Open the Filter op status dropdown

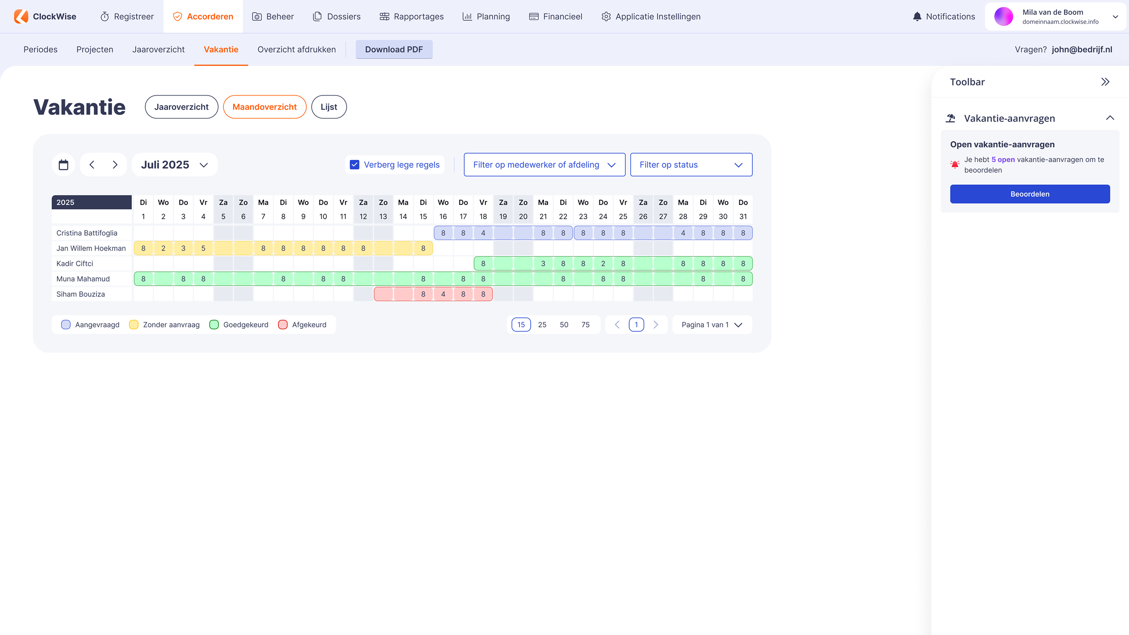[691, 165]
